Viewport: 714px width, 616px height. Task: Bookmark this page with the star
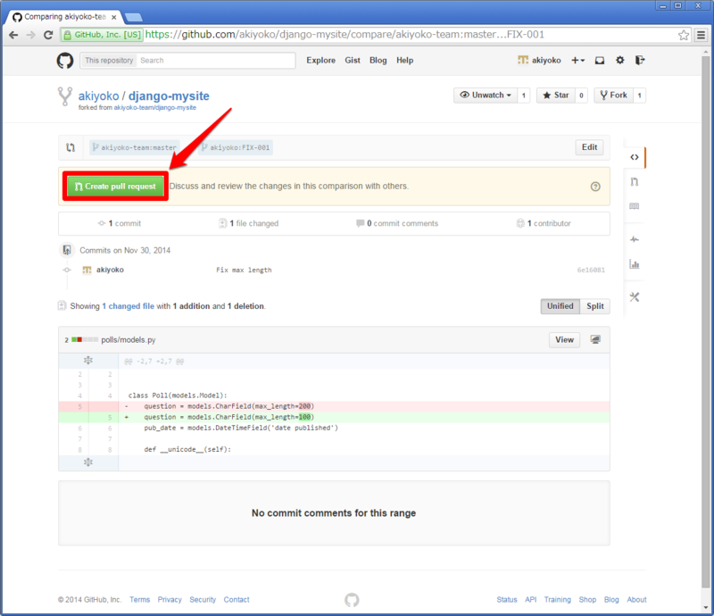point(683,35)
